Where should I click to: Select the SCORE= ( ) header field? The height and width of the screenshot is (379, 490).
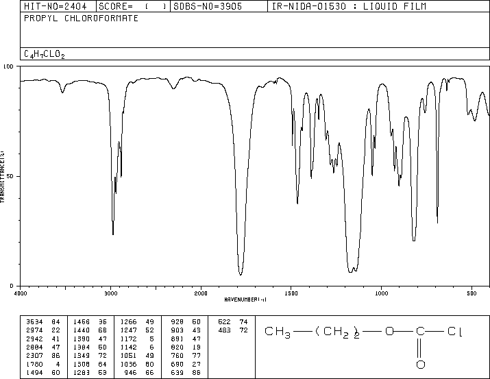(132, 6)
